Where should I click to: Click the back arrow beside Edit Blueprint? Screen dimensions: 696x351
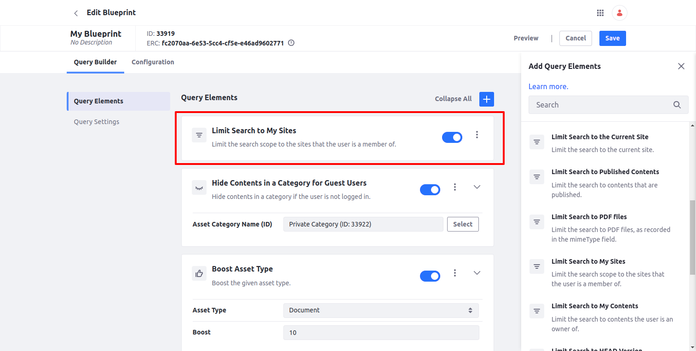(76, 13)
